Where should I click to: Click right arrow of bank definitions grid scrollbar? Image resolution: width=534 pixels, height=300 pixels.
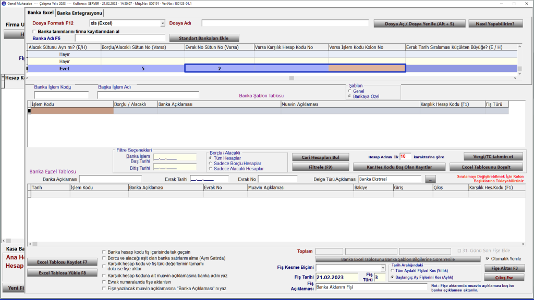[x=515, y=78]
